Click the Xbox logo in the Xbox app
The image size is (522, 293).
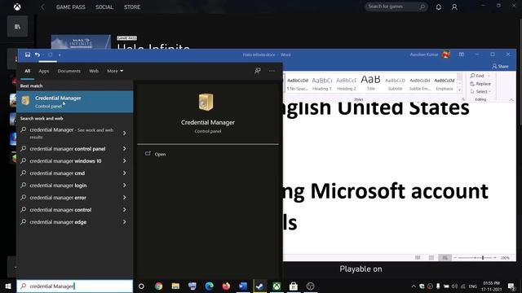tap(17, 7)
